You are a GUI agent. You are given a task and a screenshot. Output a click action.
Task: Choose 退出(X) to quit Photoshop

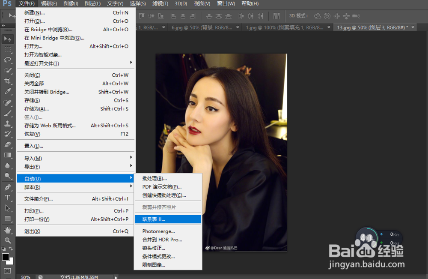click(76, 231)
